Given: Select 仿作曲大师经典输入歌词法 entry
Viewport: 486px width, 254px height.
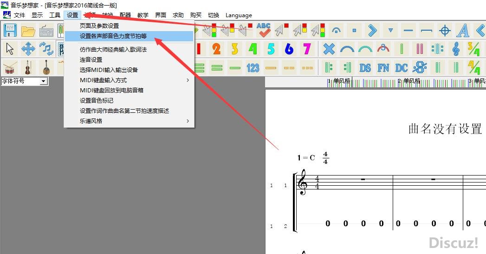Looking at the screenshot, I should (129, 49).
